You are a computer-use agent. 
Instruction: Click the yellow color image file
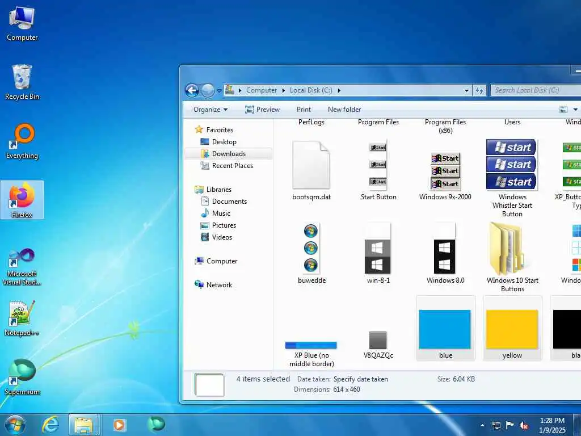(512, 329)
